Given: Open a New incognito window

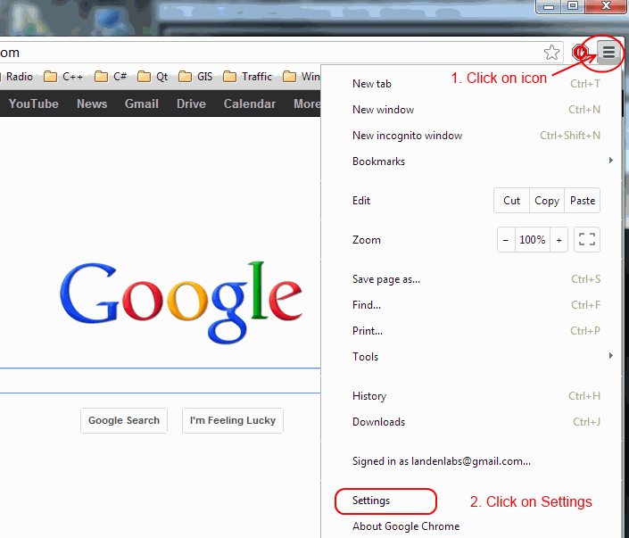Looking at the screenshot, I should click(471, 136).
